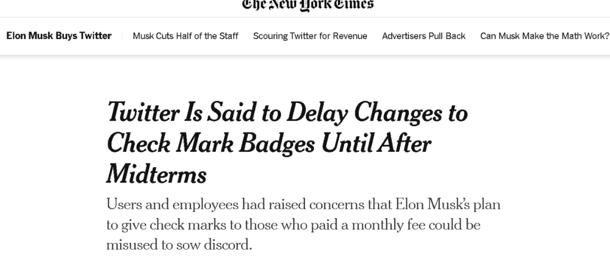610x261 pixels.
Task: Open the Elon Musk Buys Twitter topic
Action: coord(59,36)
